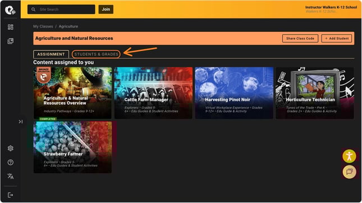The width and height of the screenshot is (362, 203).
Task: Open the help question mark icon
Action: click(x=11, y=163)
